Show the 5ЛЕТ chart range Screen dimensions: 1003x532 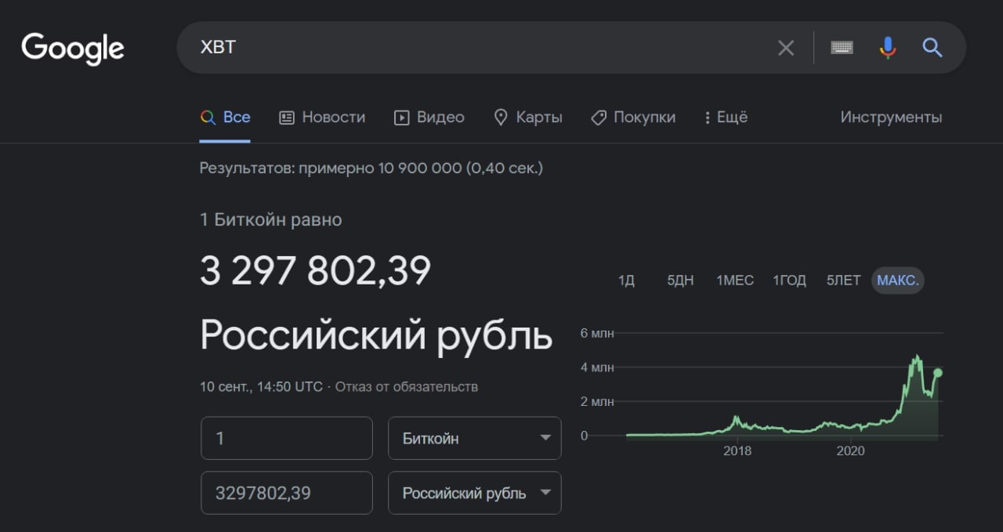[843, 280]
